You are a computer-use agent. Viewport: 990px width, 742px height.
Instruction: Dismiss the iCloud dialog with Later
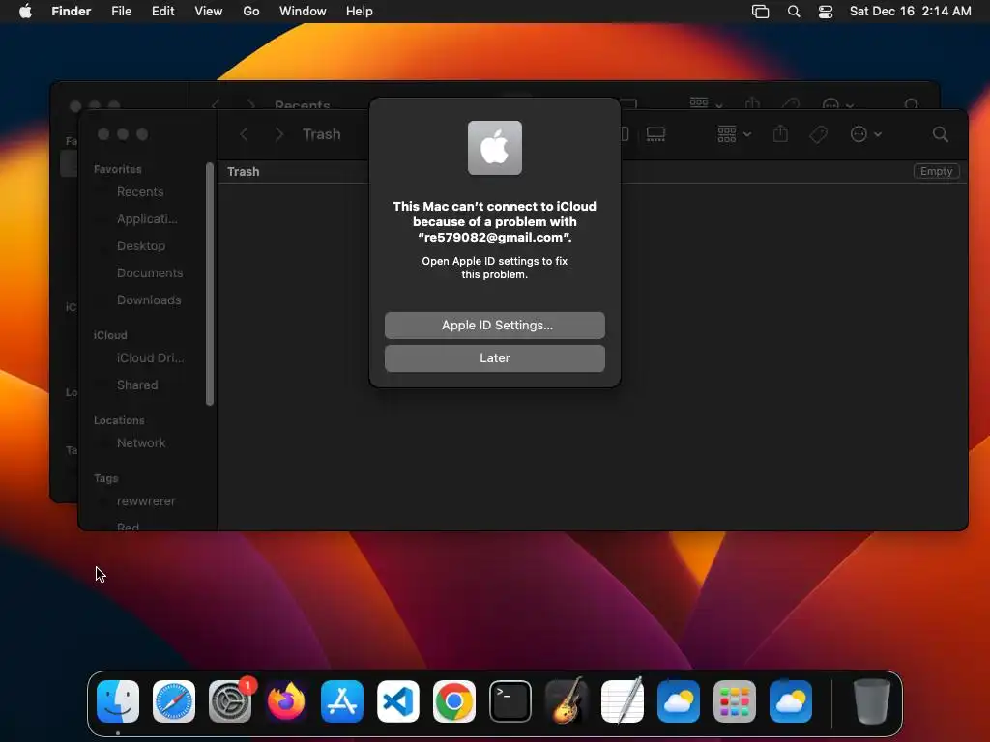[494, 357]
